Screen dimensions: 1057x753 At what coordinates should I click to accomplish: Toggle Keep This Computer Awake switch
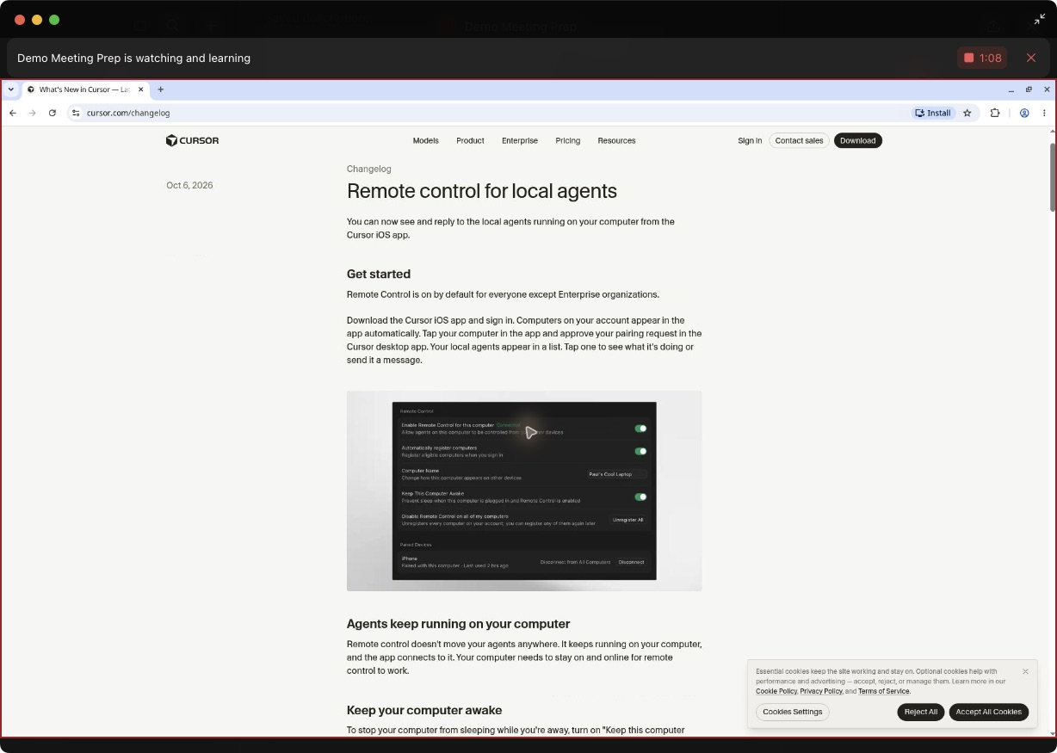point(640,497)
